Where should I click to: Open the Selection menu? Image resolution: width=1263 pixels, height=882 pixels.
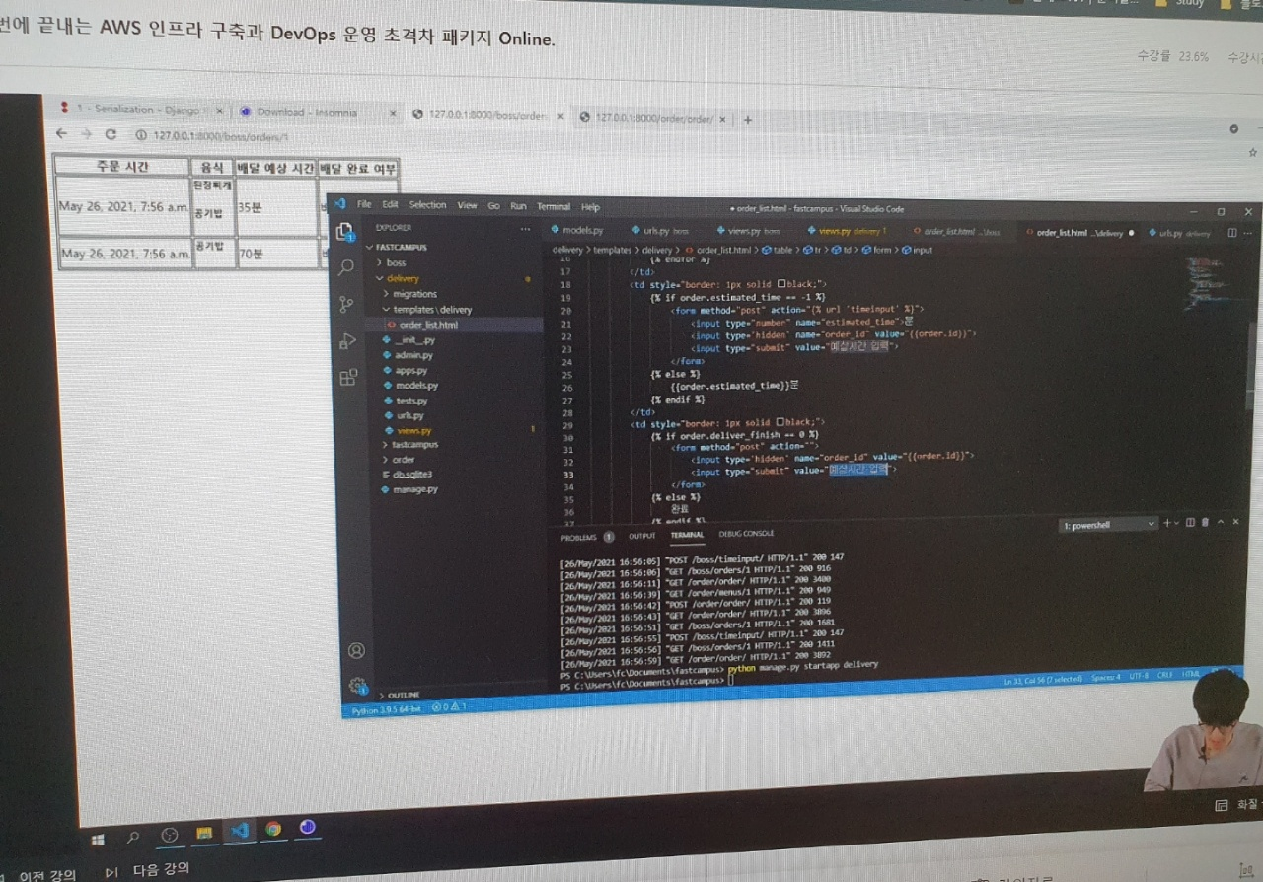pyautogui.click(x=427, y=205)
